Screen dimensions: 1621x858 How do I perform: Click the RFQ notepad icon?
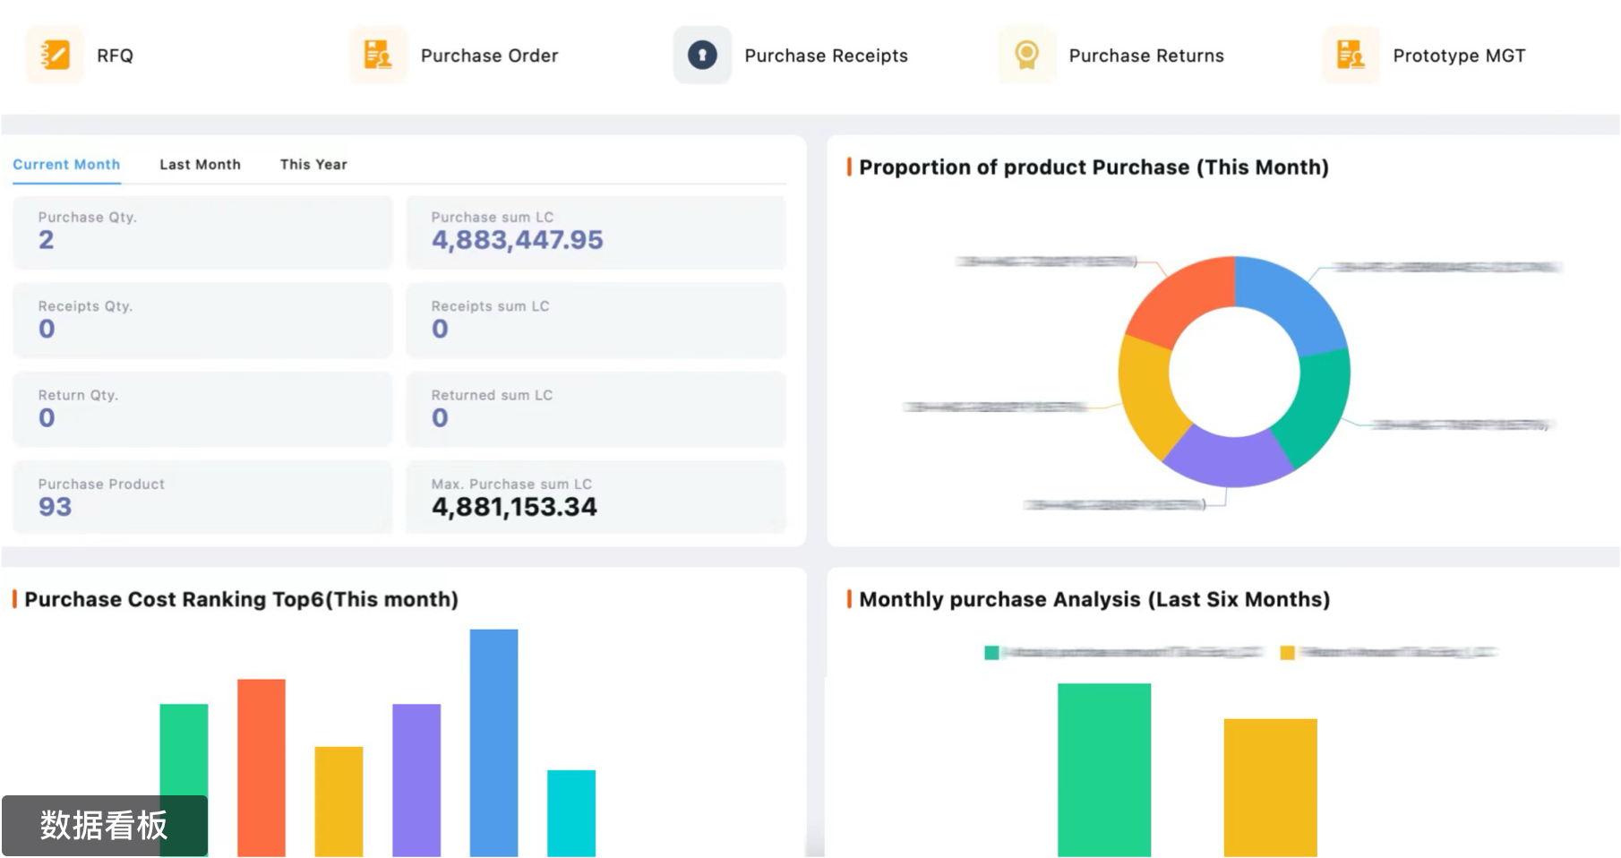55,56
